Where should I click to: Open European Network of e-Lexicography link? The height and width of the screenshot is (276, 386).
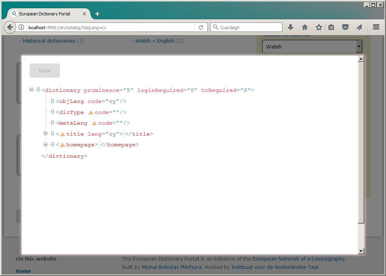(299, 259)
